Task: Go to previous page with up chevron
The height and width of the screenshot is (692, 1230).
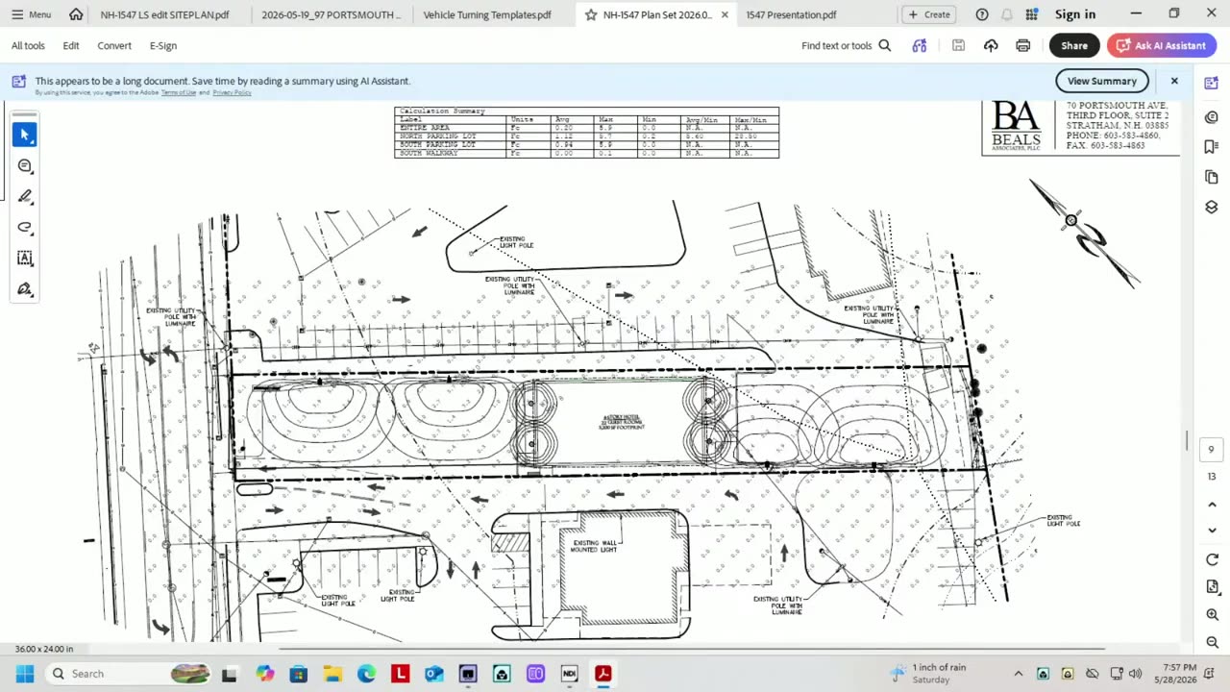Action: coord(1211,505)
